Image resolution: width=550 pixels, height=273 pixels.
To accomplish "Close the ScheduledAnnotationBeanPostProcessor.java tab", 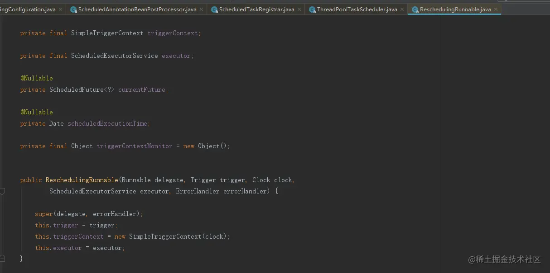I will tap(201, 9).
